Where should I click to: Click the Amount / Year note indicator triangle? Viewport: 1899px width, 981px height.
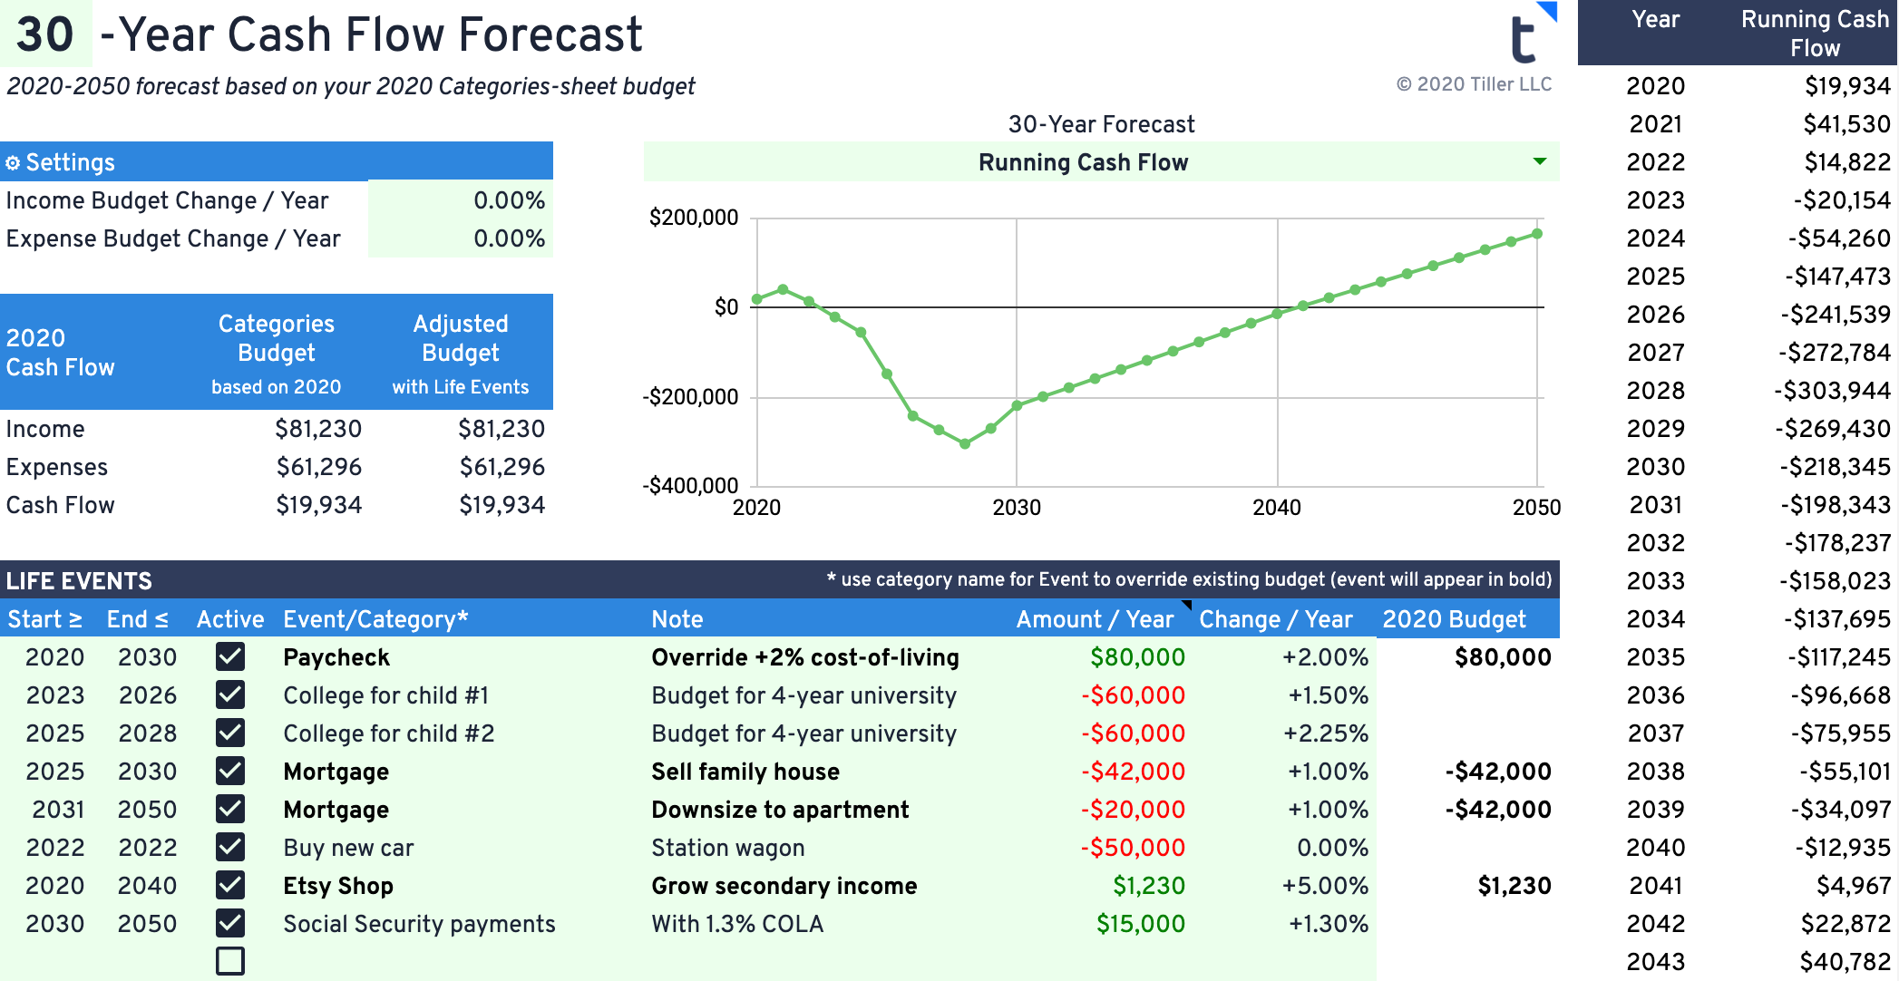point(1186,605)
